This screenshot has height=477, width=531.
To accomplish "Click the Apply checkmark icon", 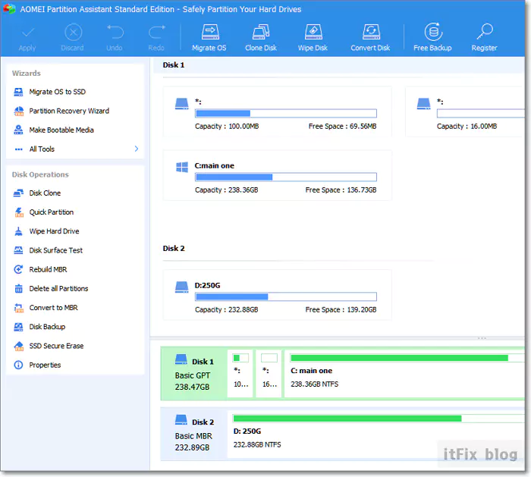I will tap(27, 33).
